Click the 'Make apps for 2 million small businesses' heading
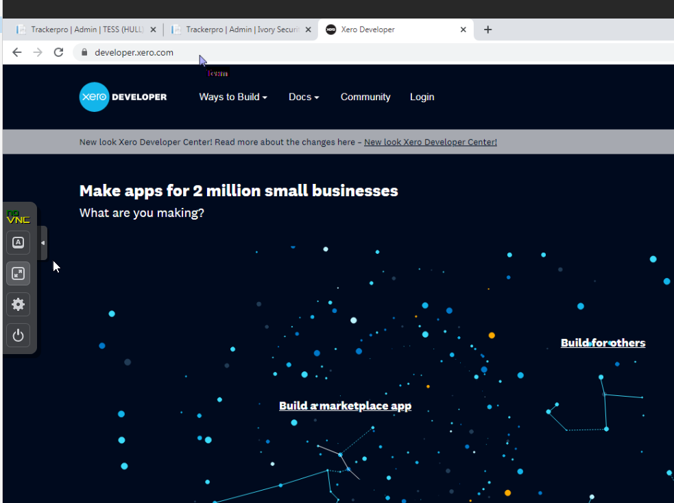The image size is (674, 503). pyautogui.click(x=239, y=191)
